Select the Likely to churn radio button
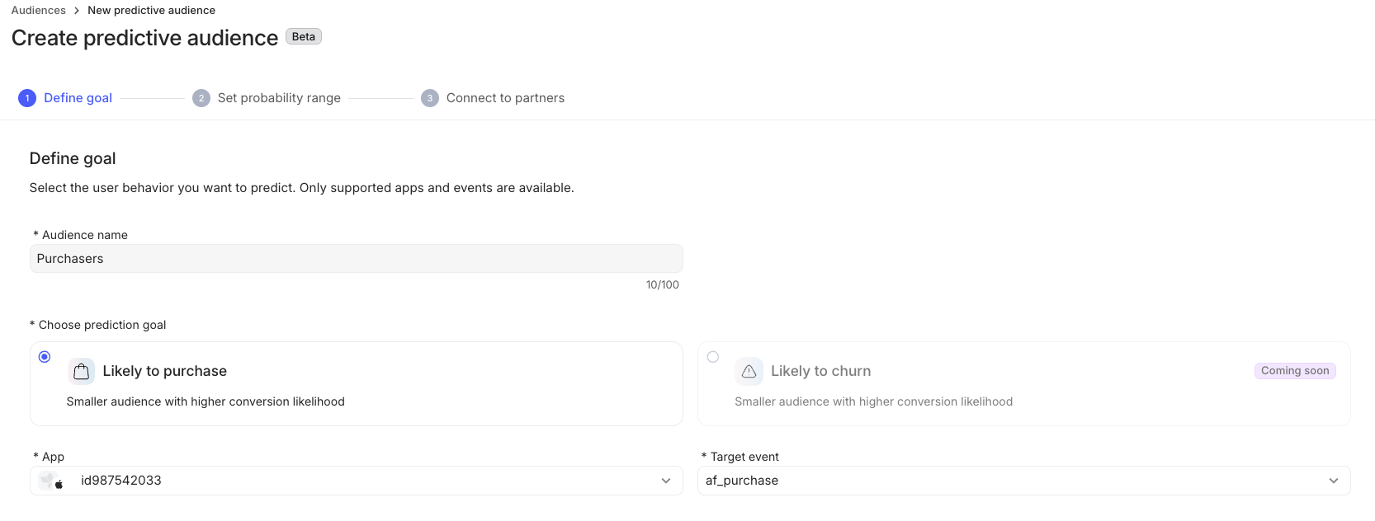This screenshot has width=1375, height=521. pyautogui.click(x=713, y=357)
